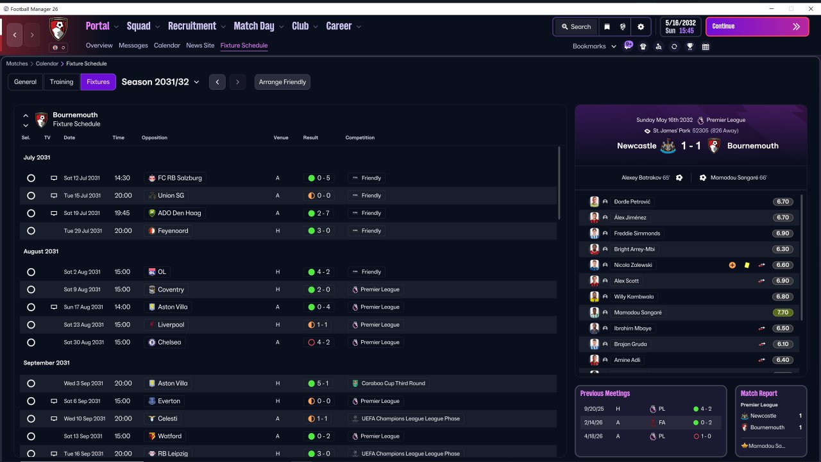Click the Arrange Friendly button
This screenshot has width=821, height=462.
pos(282,82)
